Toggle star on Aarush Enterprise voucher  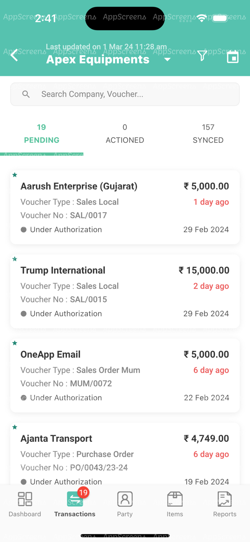pyautogui.click(x=15, y=175)
